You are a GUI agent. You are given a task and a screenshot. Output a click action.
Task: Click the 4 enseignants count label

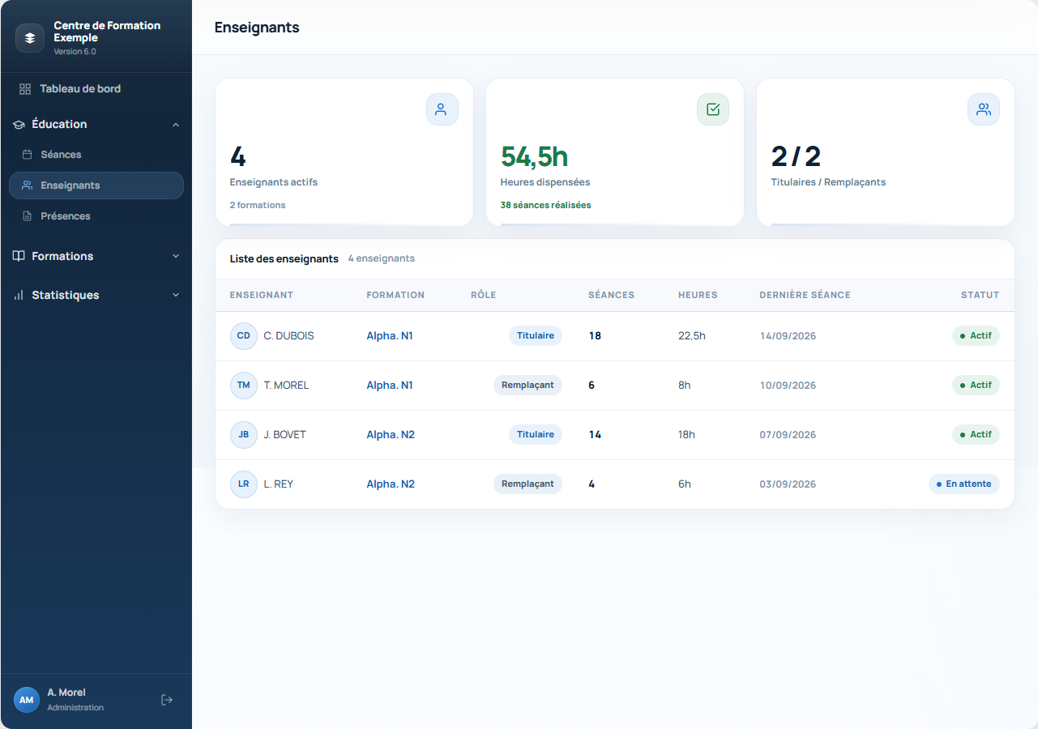[382, 259]
